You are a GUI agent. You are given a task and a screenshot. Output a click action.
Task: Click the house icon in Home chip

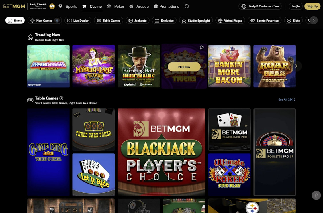click(x=10, y=21)
